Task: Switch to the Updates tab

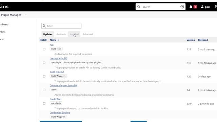Action: [x=48, y=34]
